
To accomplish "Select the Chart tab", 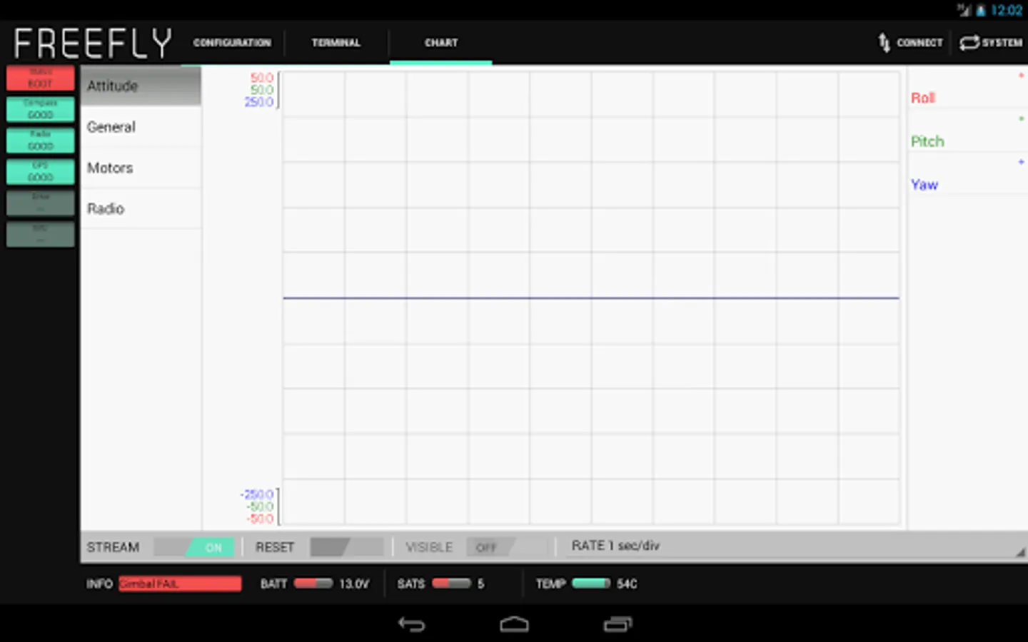I will click(x=441, y=43).
